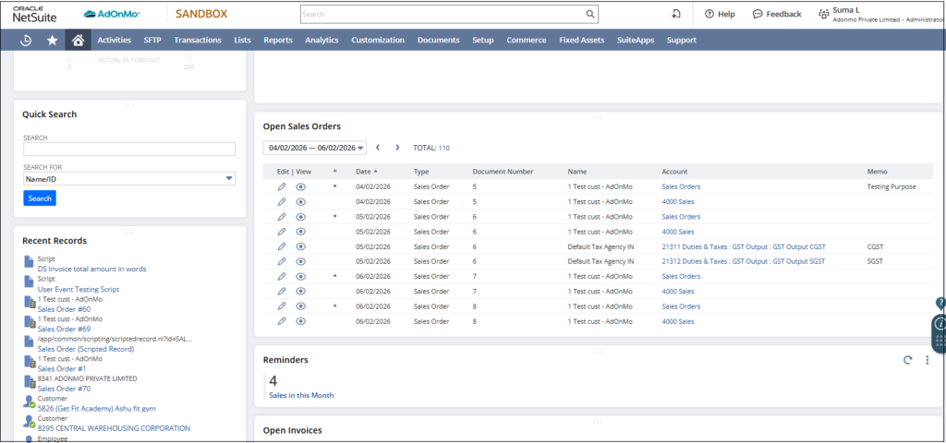
Task: Click pencil edit icon for Testing Purpose order
Action: [282, 186]
